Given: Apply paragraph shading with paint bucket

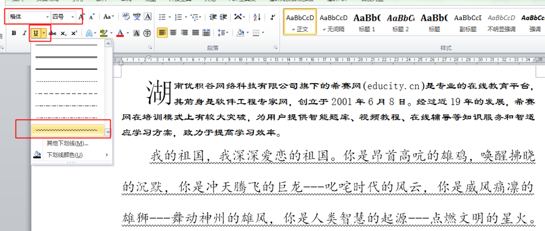Looking at the screenshot, I should pyautogui.click(x=240, y=33).
